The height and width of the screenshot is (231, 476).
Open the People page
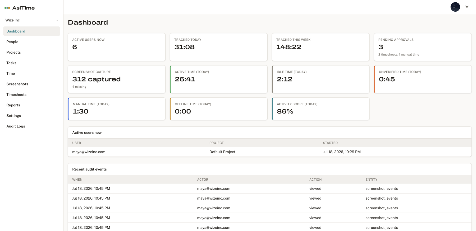coord(31,42)
